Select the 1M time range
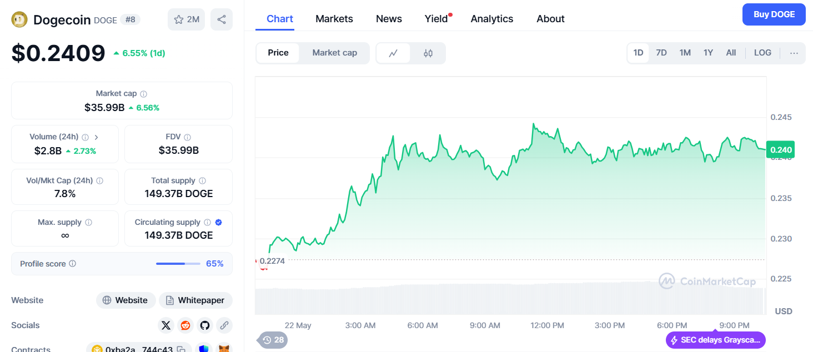 pyautogui.click(x=685, y=53)
